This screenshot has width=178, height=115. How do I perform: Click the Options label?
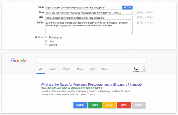click(x=39, y=37)
